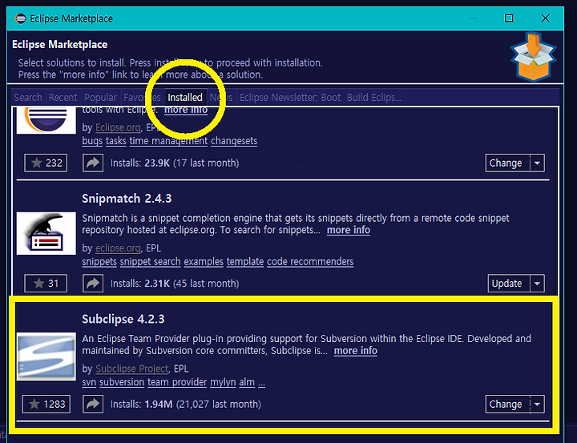Click the share arrow icon for Snipmatch
This screenshot has width=577, height=443.
pyautogui.click(x=93, y=284)
